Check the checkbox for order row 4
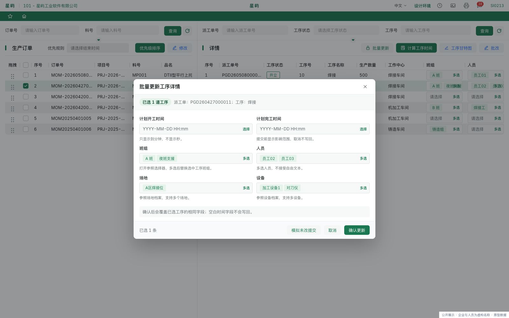 click(26, 107)
